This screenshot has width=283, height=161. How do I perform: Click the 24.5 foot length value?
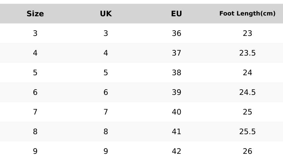pyautogui.click(x=248, y=92)
